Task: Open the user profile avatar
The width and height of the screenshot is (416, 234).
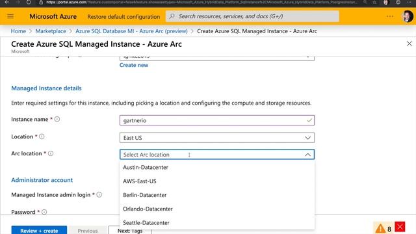Action: click(408, 16)
